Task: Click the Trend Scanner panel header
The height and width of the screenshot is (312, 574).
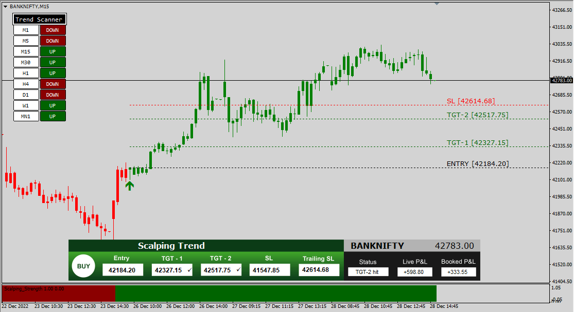Action: tap(40, 20)
